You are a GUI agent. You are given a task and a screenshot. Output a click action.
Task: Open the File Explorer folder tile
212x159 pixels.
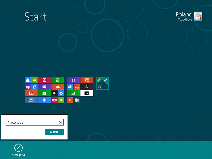point(77,100)
